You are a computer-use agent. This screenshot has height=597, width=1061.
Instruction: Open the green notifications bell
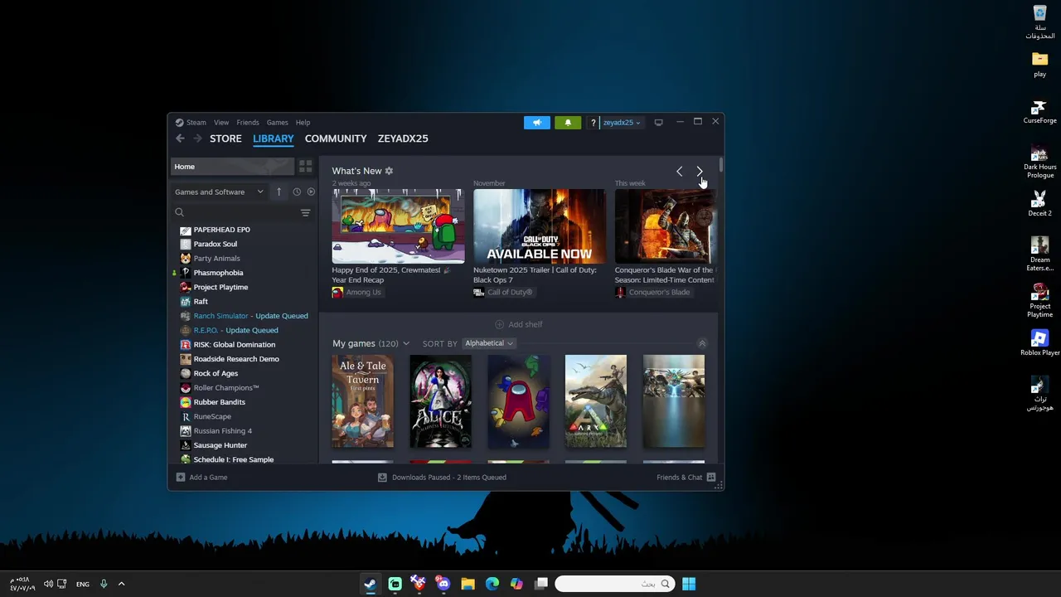click(568, 123)
